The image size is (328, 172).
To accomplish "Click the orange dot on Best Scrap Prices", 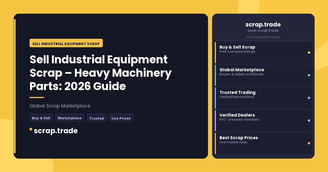I will (x=309, y=143).
